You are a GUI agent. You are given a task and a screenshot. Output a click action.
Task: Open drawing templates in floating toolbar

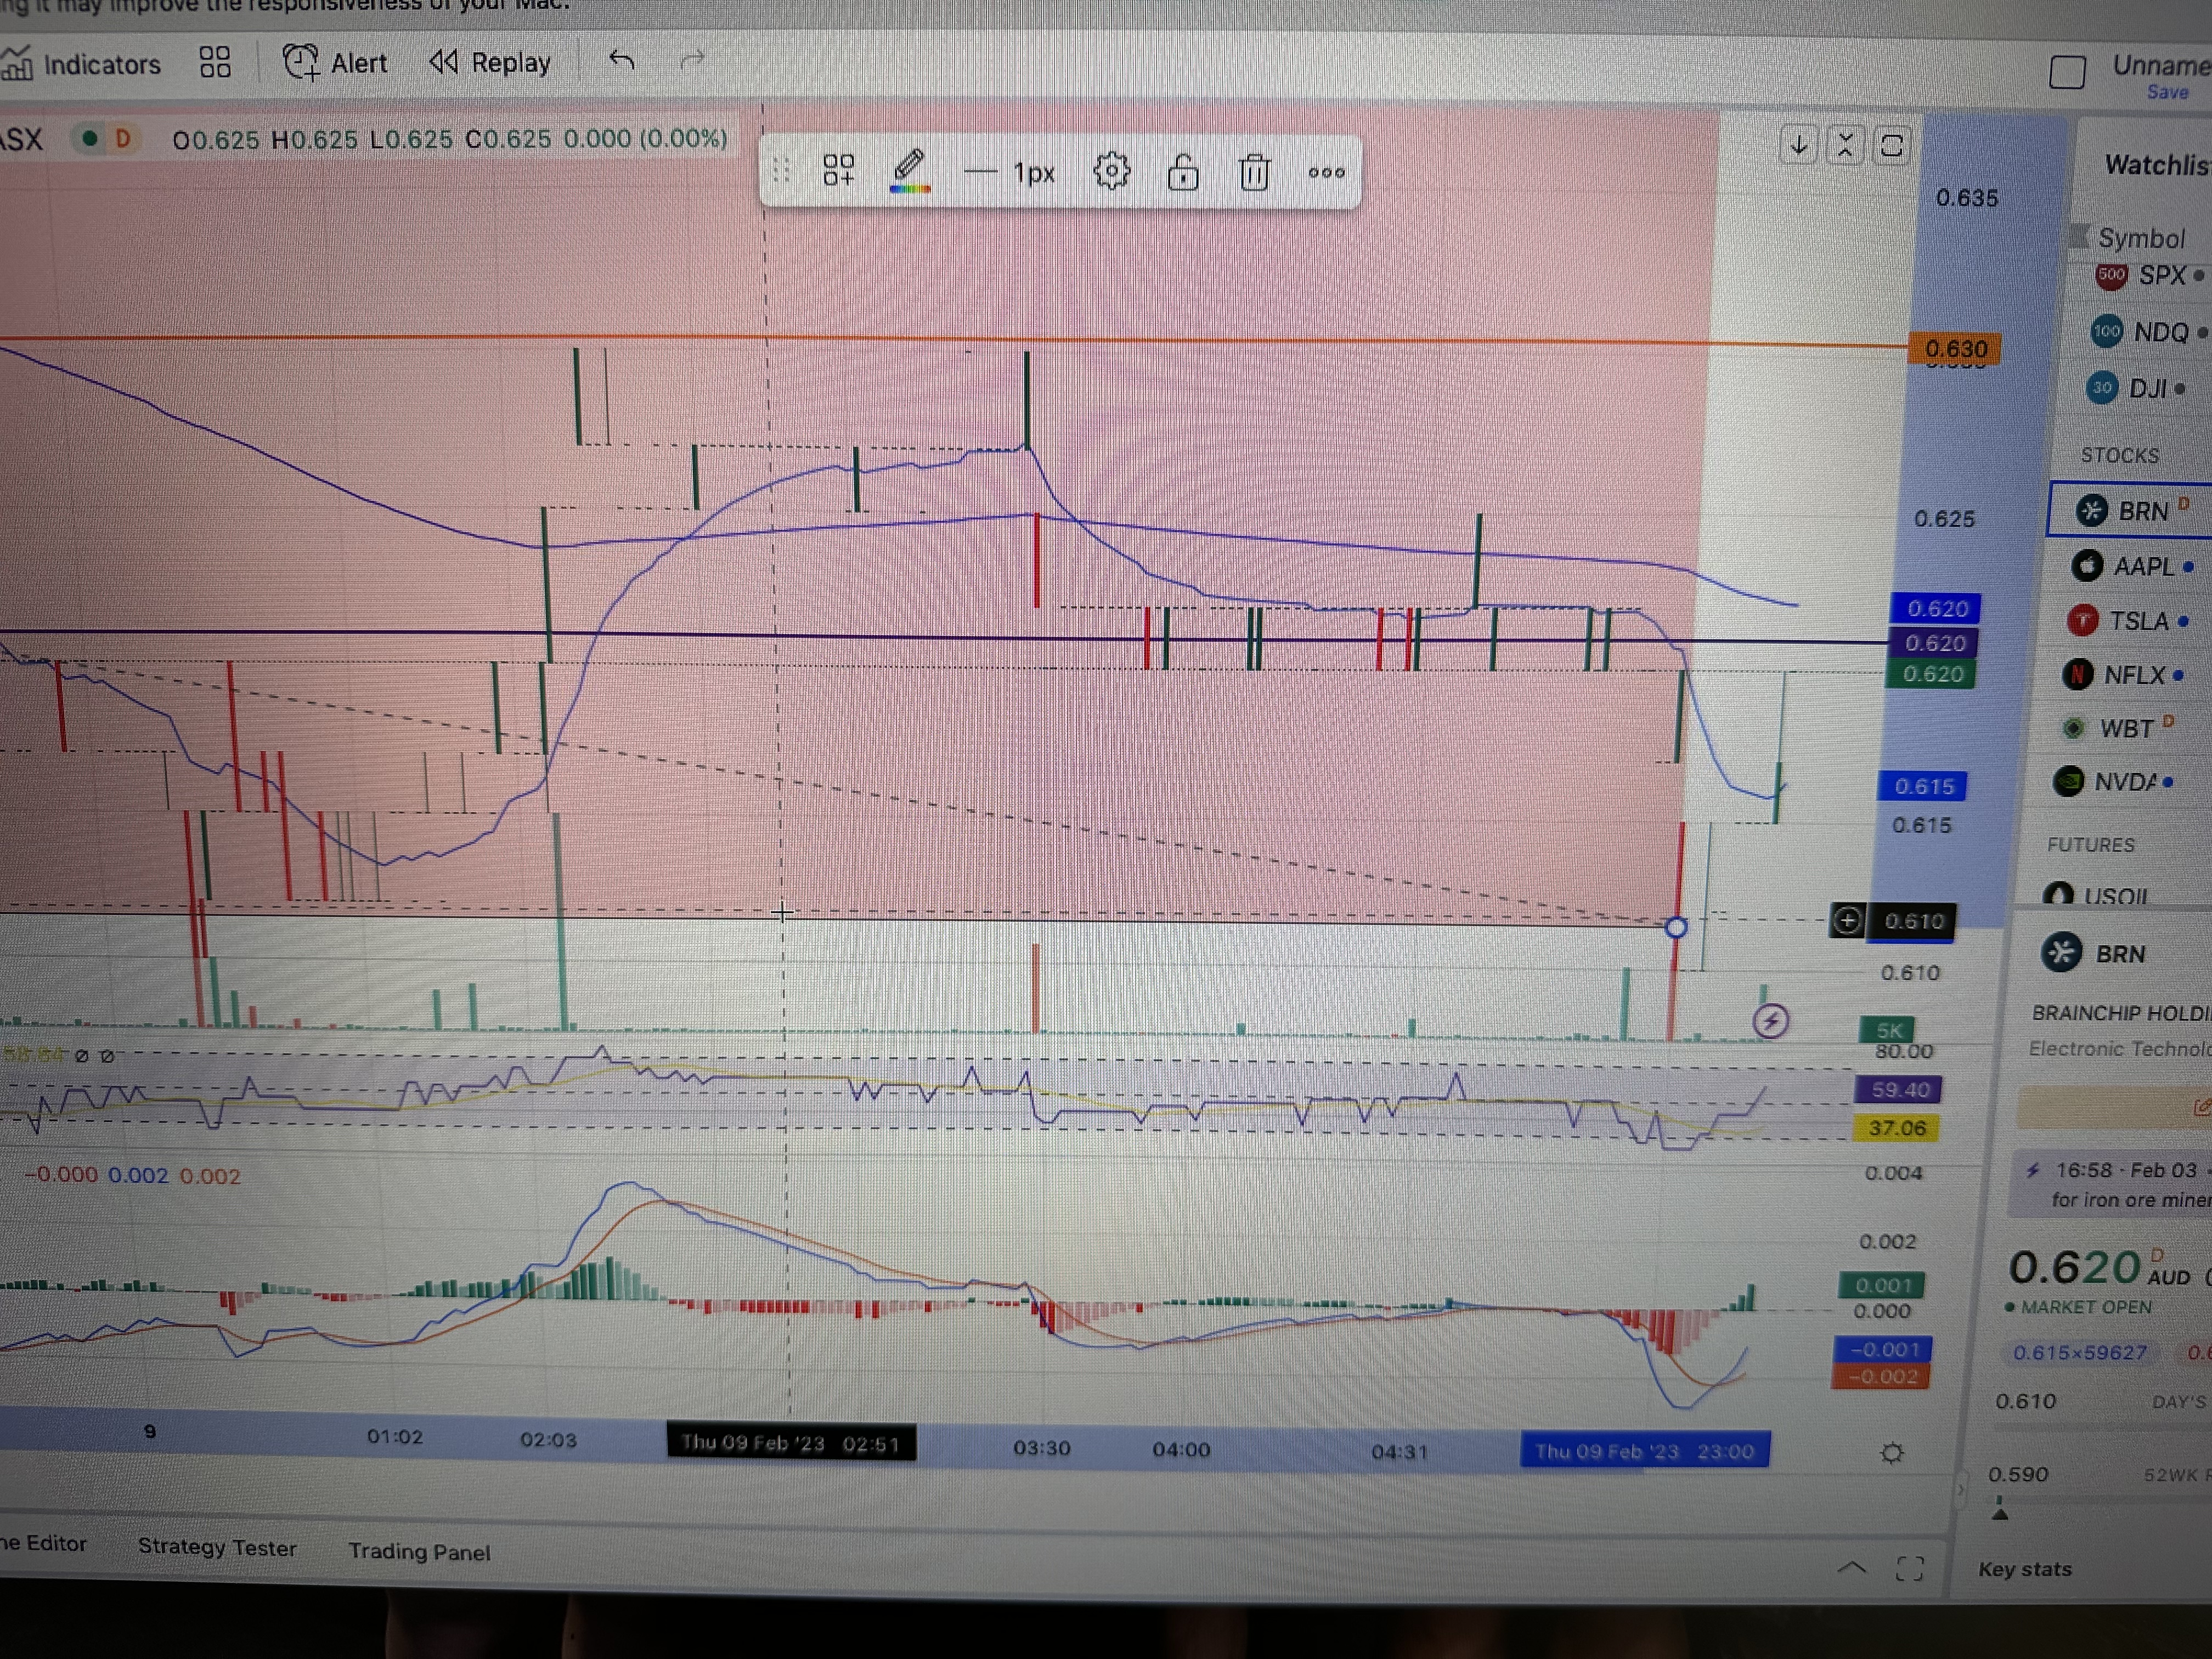(838, 170)
